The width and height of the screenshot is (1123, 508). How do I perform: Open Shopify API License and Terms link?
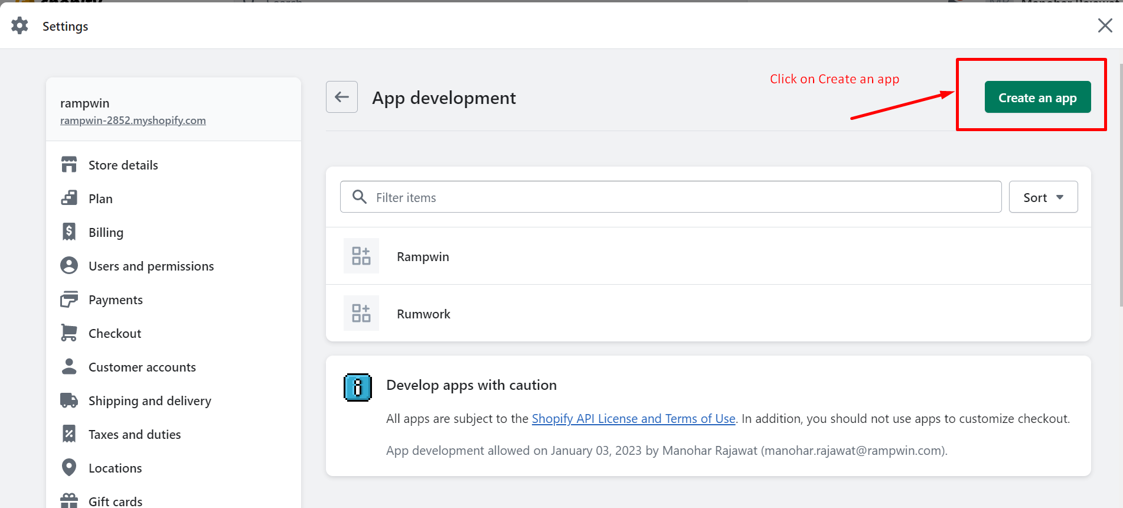[x=633, y=419]
